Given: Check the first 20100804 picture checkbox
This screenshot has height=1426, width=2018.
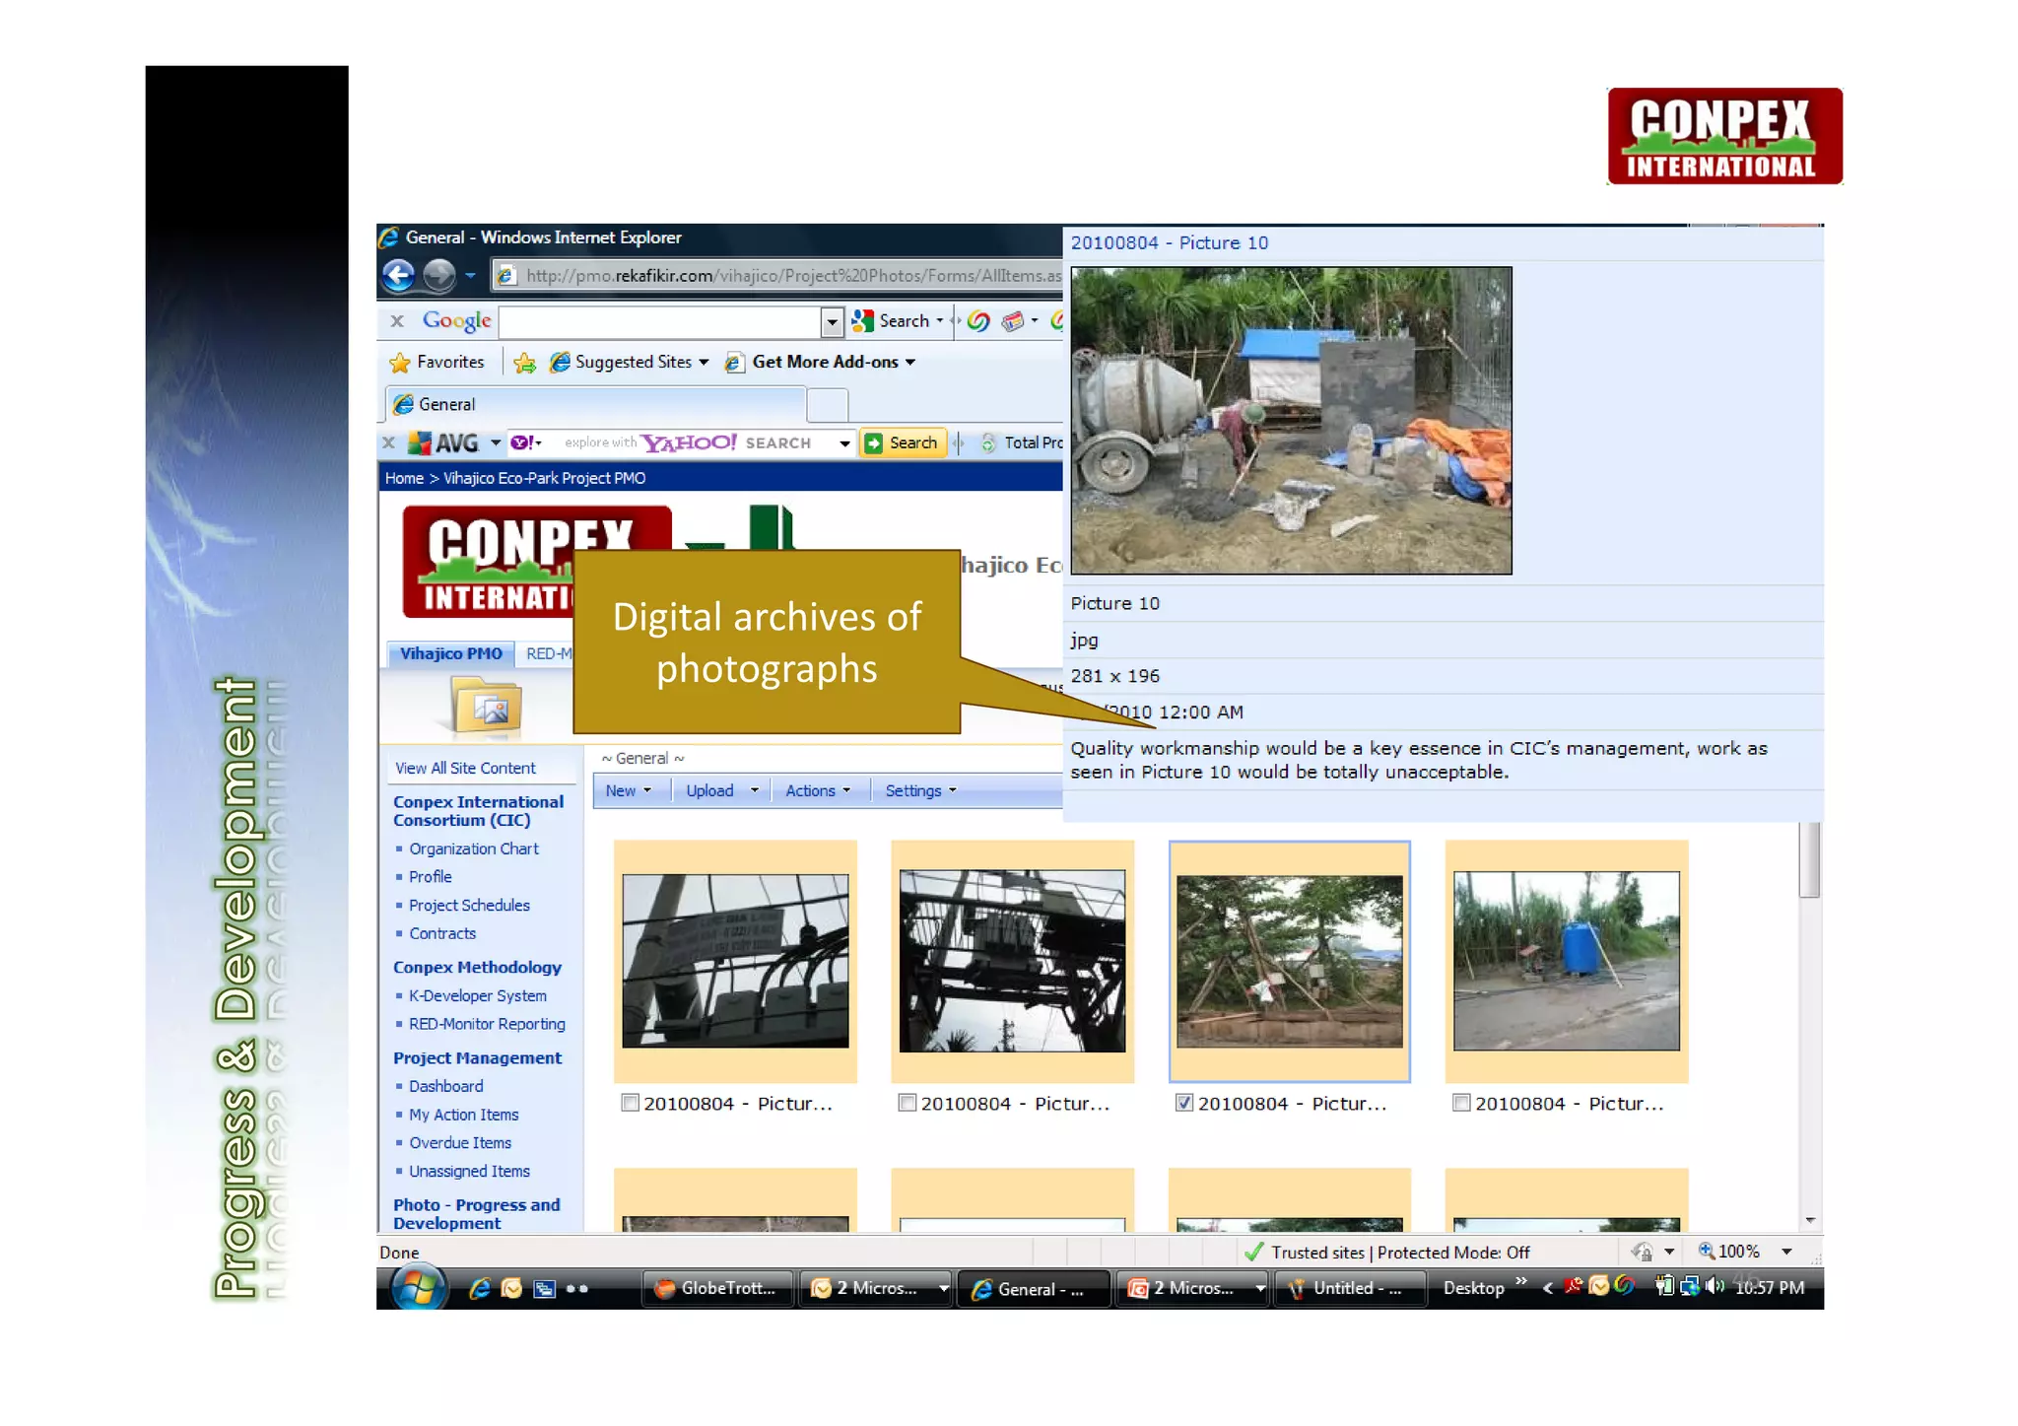Looking at the screenshot, I should [x=631, y=1103].
